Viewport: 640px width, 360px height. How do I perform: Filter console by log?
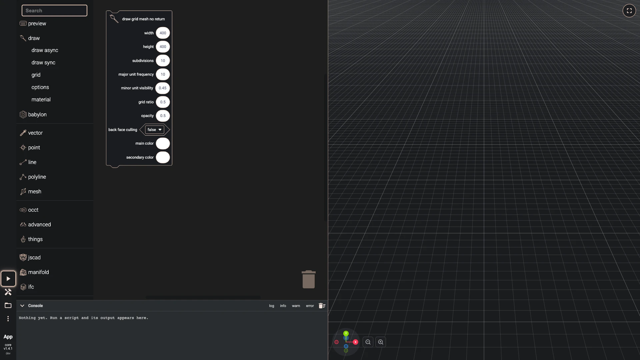coord(272,306)
